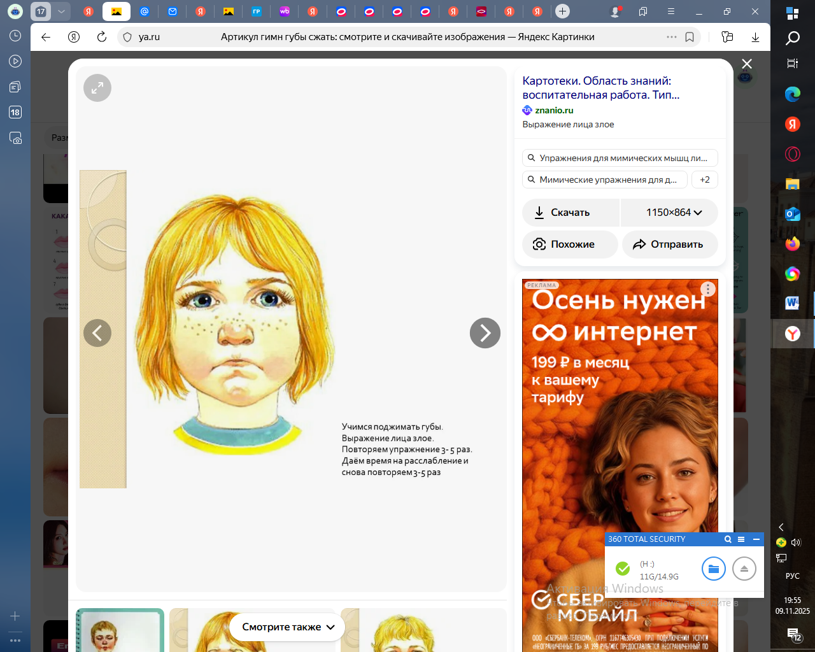Viewport: 815px width, 652px height.
Task: Expand the tab groups chevron
Action: click(61, 11)
